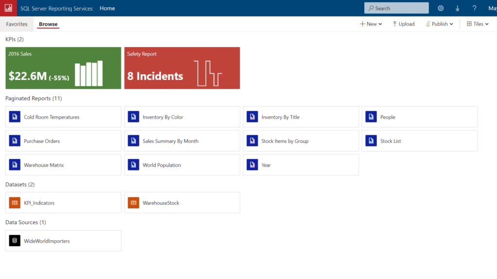The height and width of the screenshot is (279, 497).
Task: Click the SQL Server Reporting Services title
Action: pyautogui.click(x=56, y=9)
